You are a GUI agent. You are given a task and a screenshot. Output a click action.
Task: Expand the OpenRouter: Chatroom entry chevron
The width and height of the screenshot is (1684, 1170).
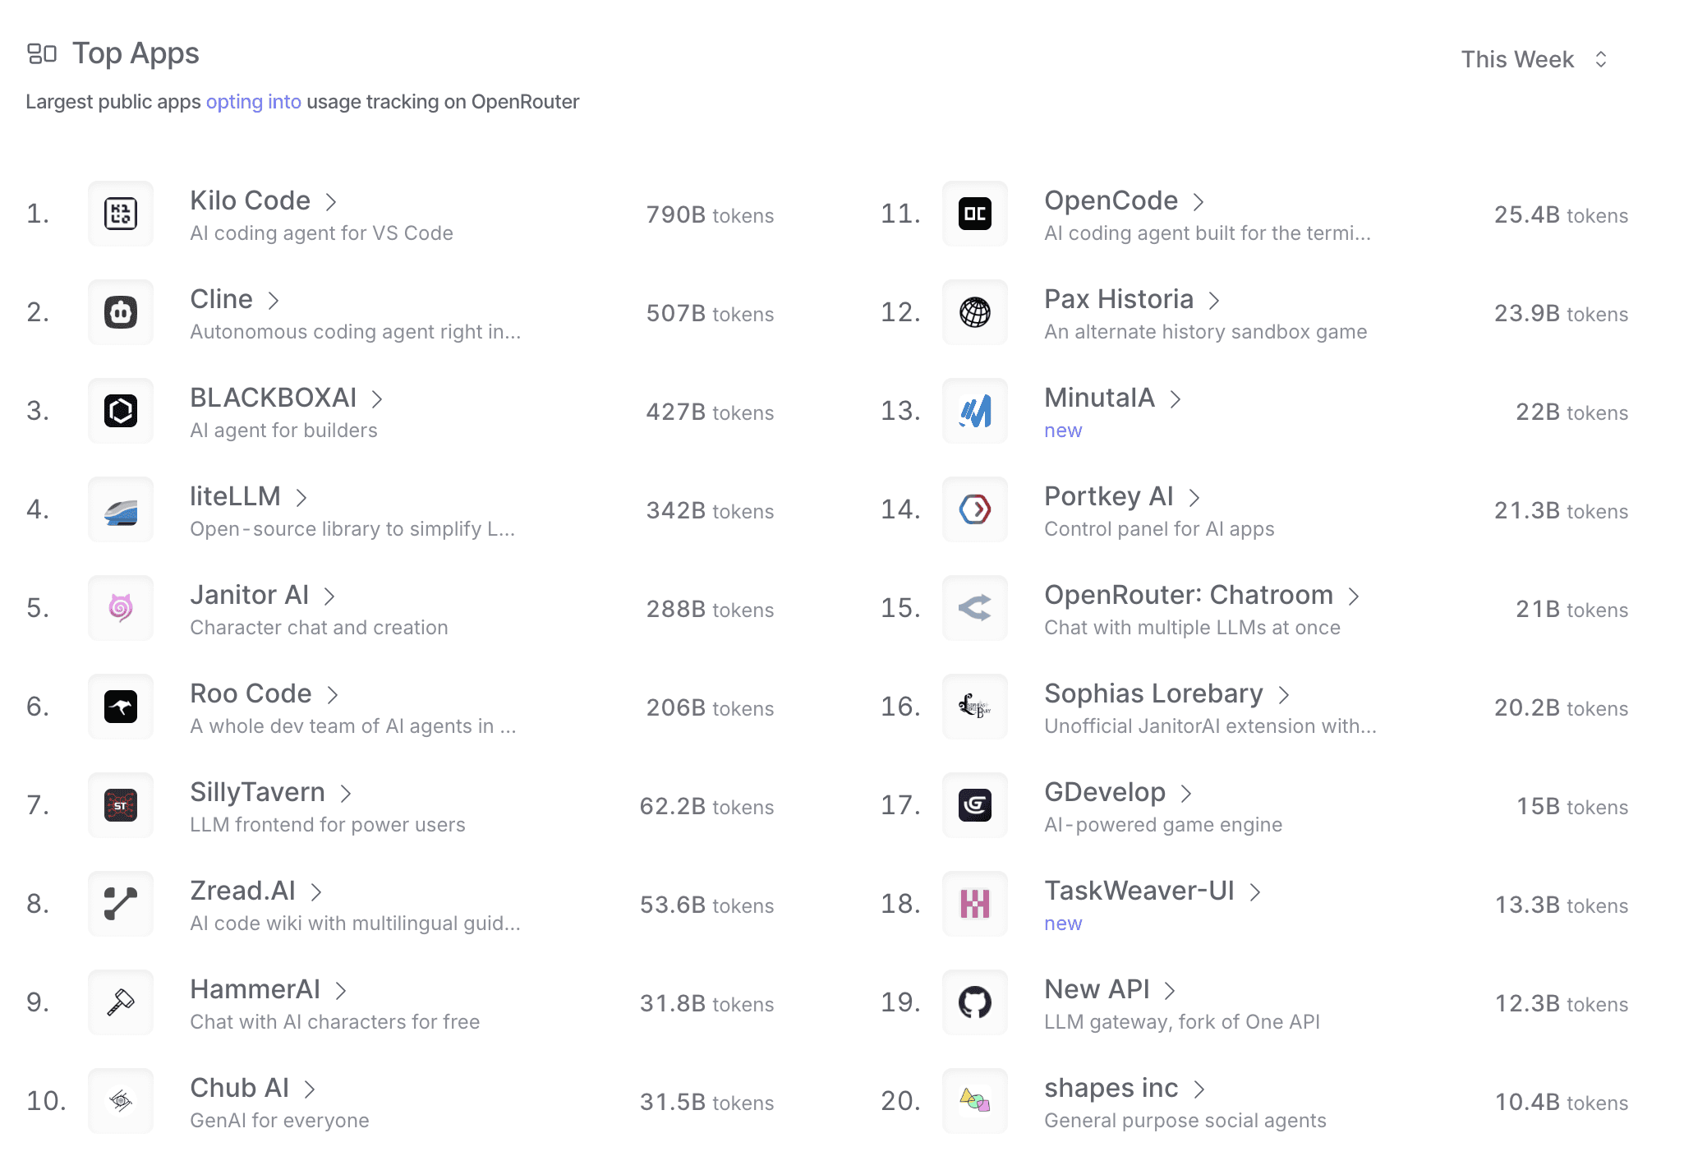tap(1355, 595)
